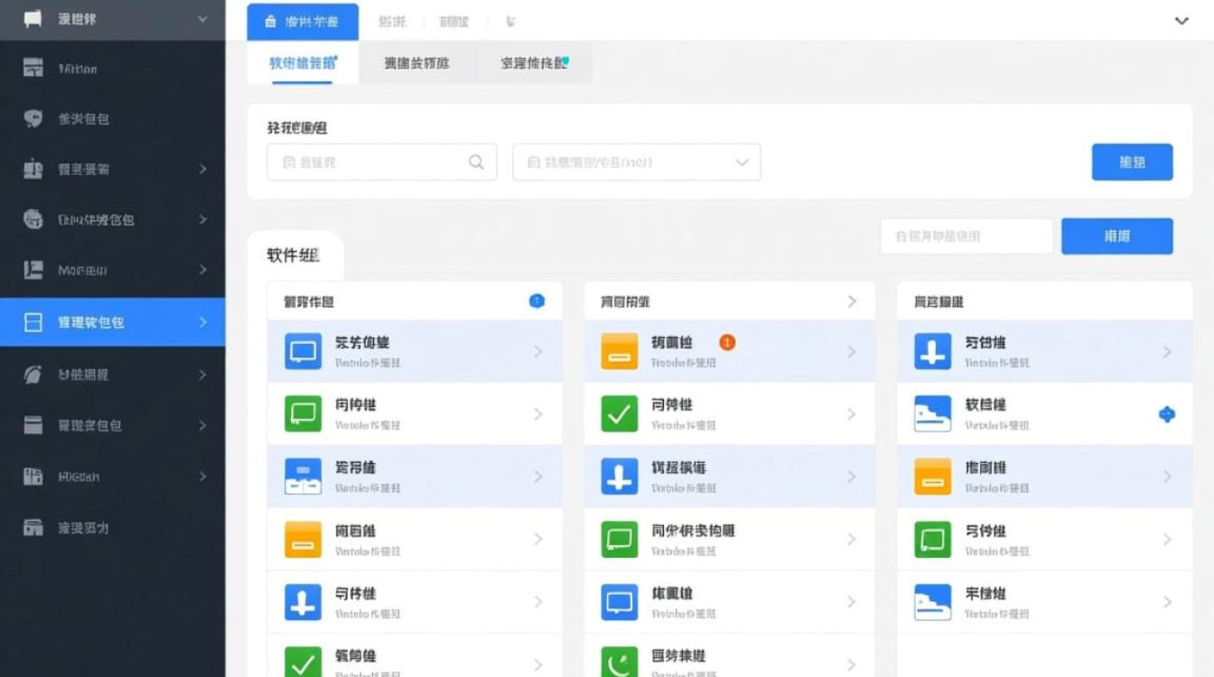Viewport: 1214px width, 677px height.
Task: Open the green monitor icon in the first list
Action: coord(303,413)
